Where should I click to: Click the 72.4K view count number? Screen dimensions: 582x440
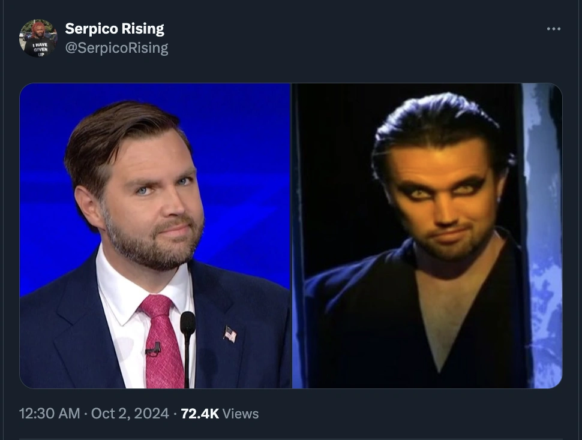199,414
